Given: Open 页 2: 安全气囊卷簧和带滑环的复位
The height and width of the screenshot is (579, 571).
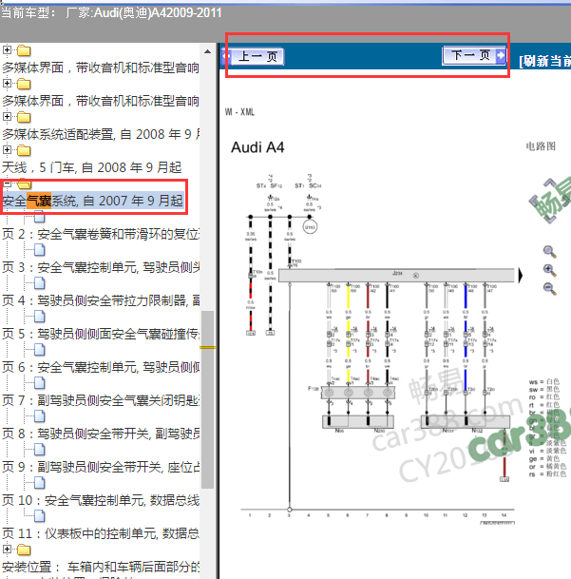Looking at the screenshot, I should coord(101,234).
